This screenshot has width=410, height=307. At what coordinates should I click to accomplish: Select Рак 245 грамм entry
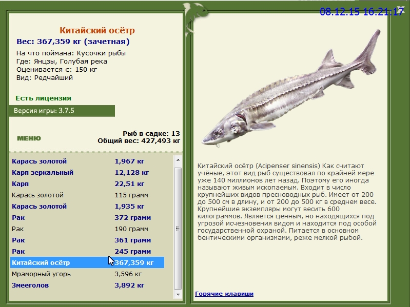pos(87,252)
